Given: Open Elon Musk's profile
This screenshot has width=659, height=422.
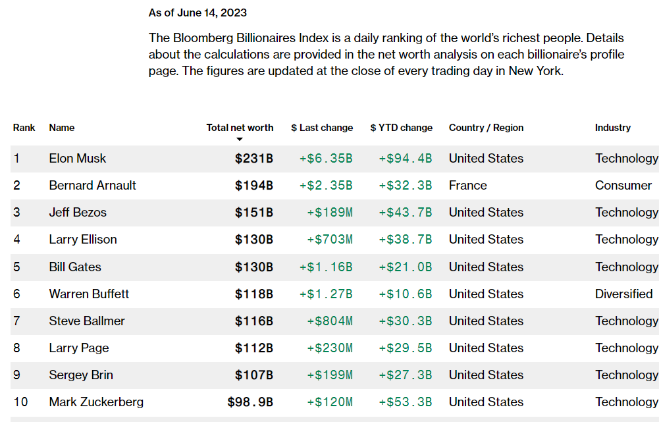Looking at the screenshot, I should tap(77, 159).
